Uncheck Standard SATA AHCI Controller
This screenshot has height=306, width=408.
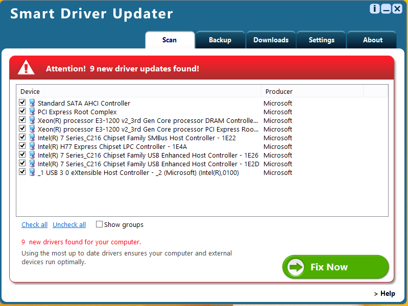[x=22, y=102]
